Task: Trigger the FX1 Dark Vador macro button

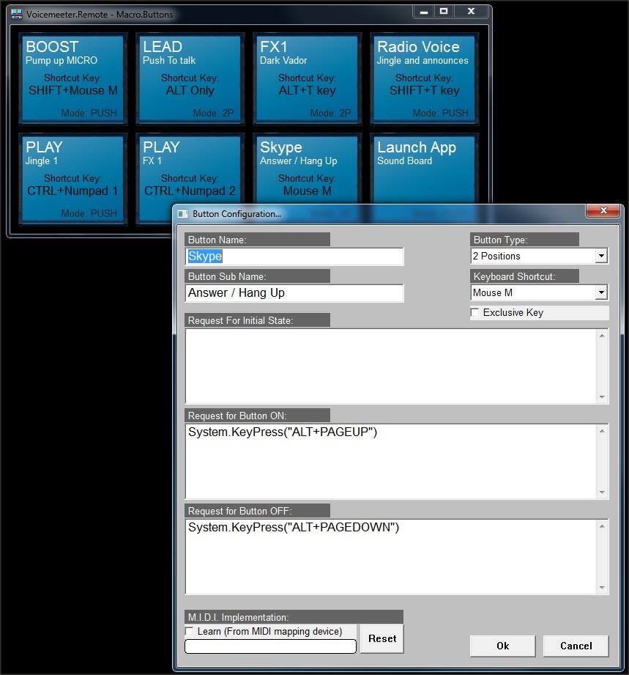Action: tap(307, 79)
